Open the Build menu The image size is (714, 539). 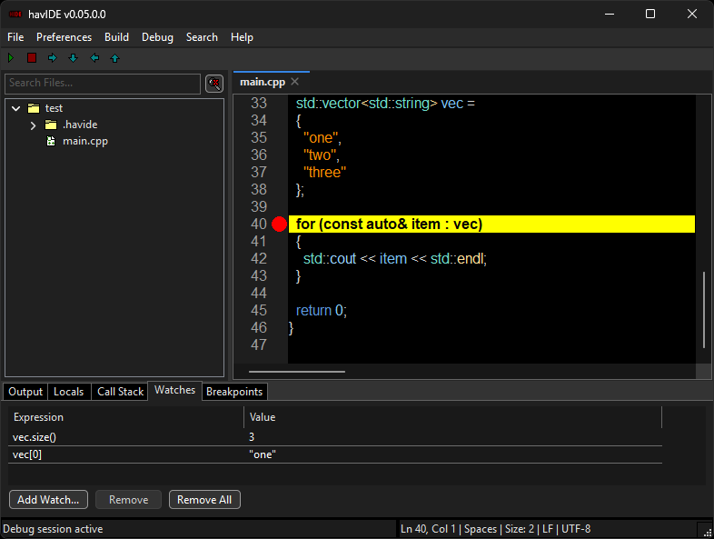coord(116,37)
